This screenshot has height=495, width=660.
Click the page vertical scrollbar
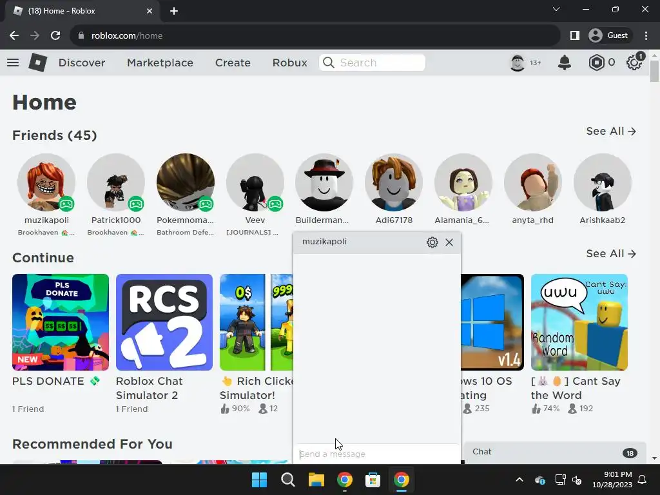coord(654,71)
